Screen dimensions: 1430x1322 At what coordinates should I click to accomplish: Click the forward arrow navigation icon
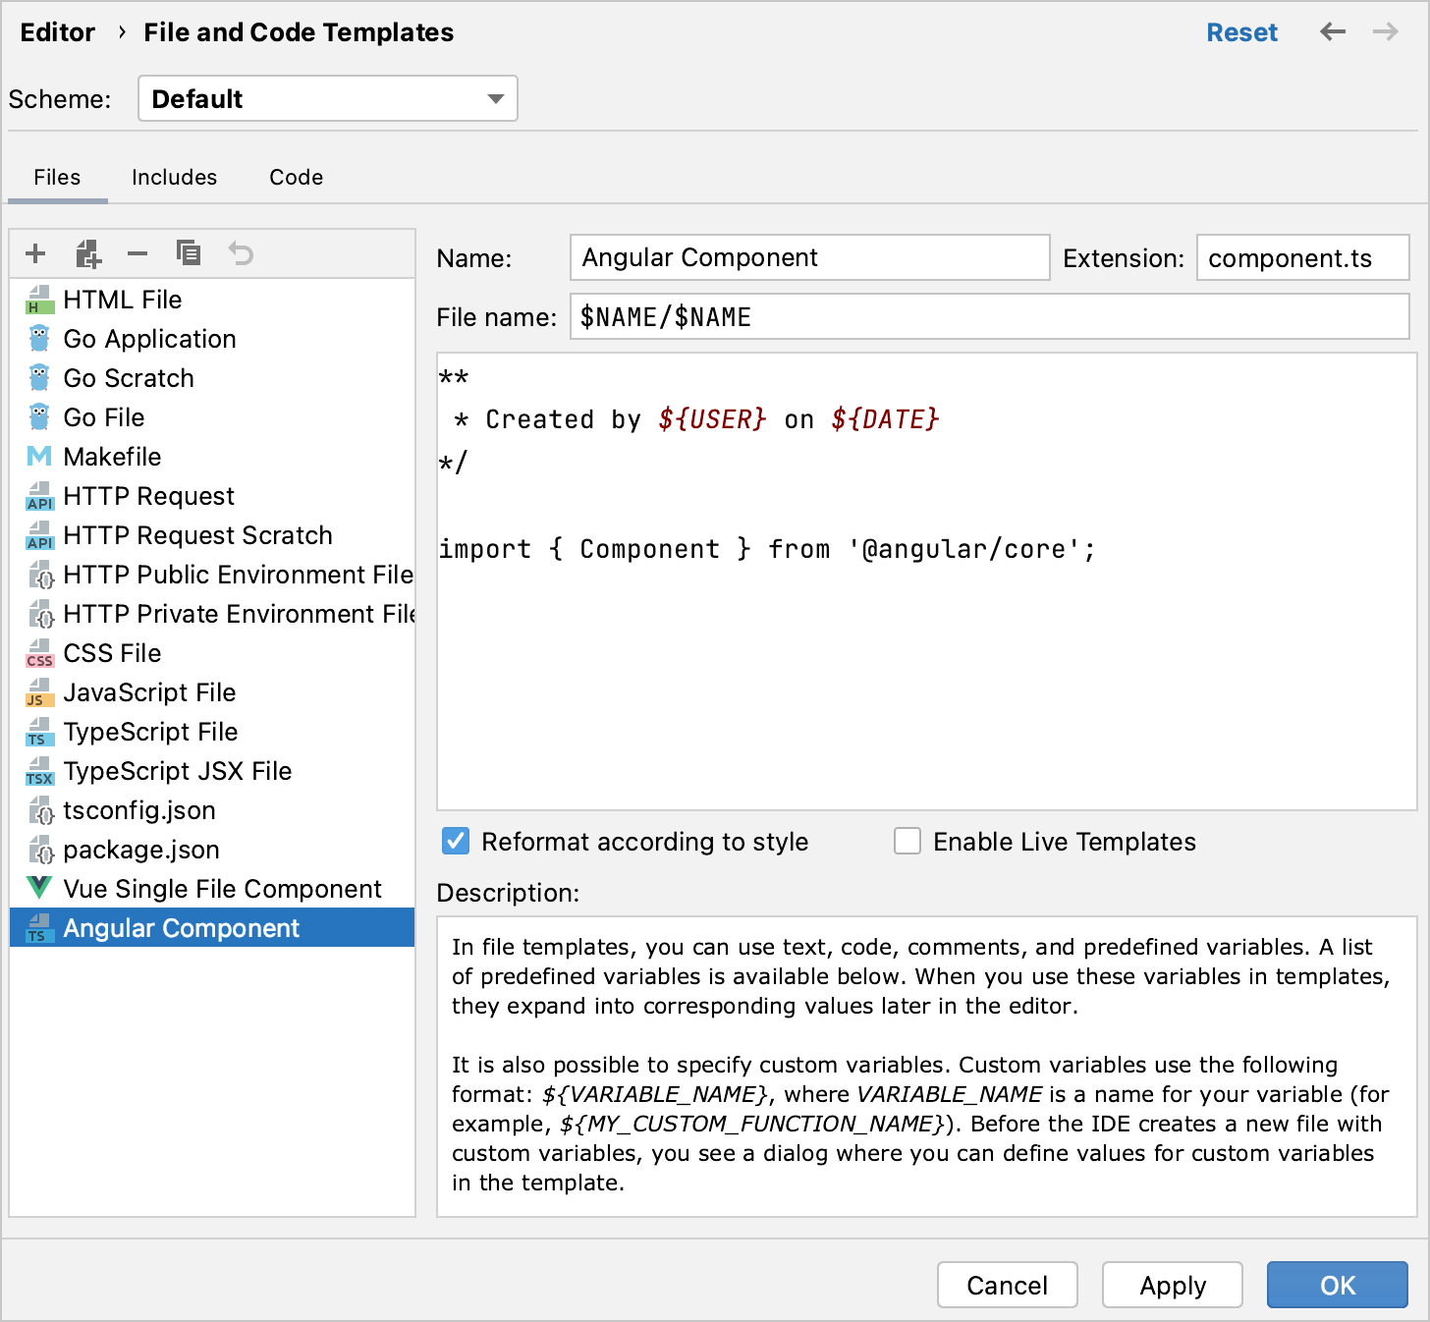click(x=1386, y=32)
